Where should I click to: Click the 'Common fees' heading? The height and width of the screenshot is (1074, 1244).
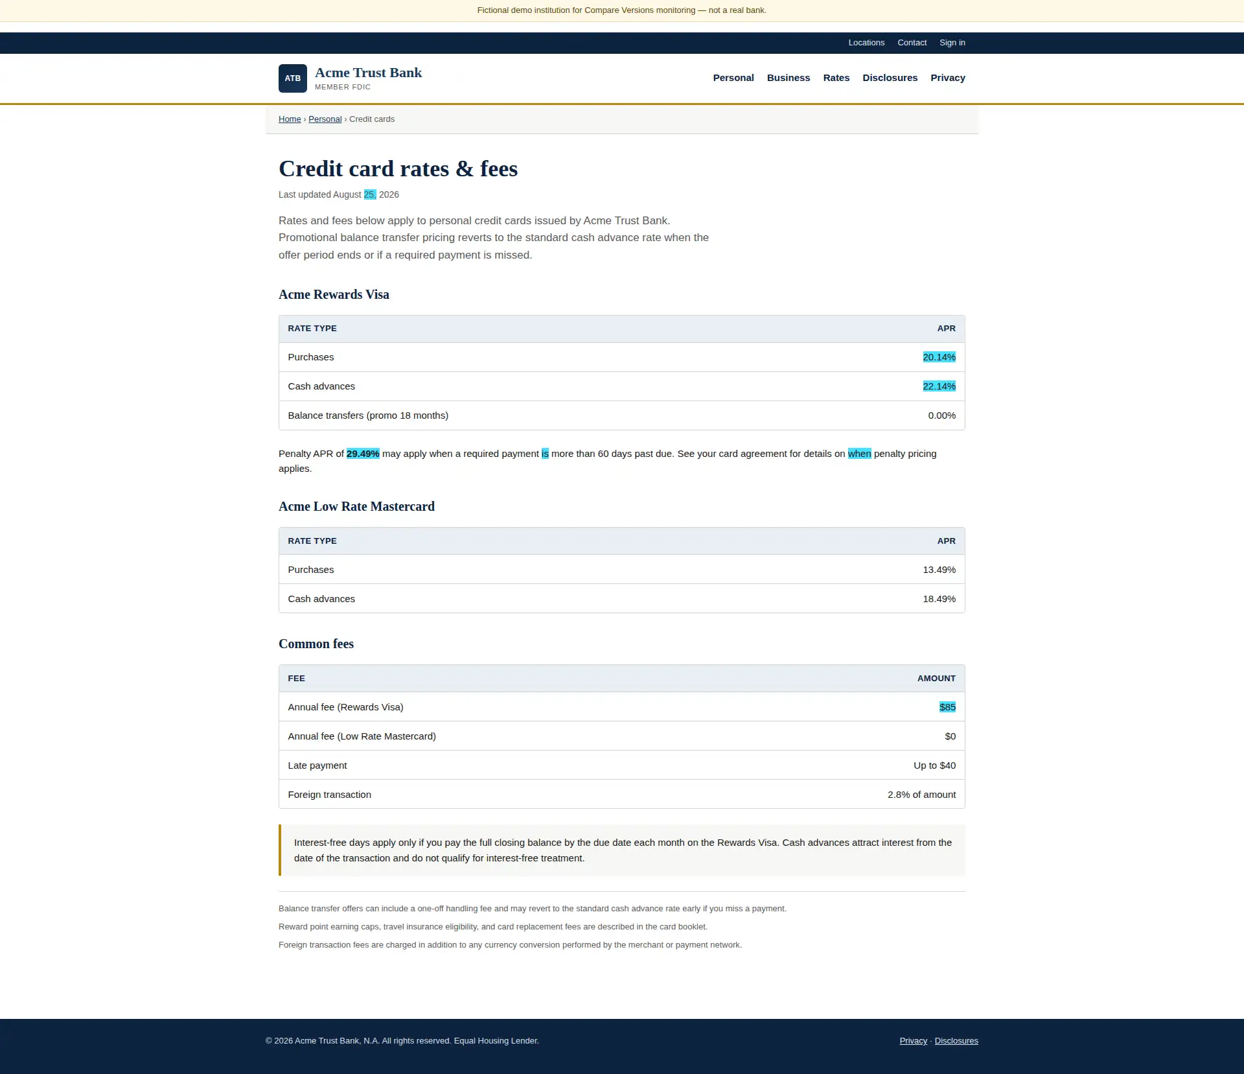point(316,644)
